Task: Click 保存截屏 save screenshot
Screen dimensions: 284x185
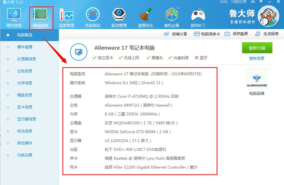Action: pos(237,34)
